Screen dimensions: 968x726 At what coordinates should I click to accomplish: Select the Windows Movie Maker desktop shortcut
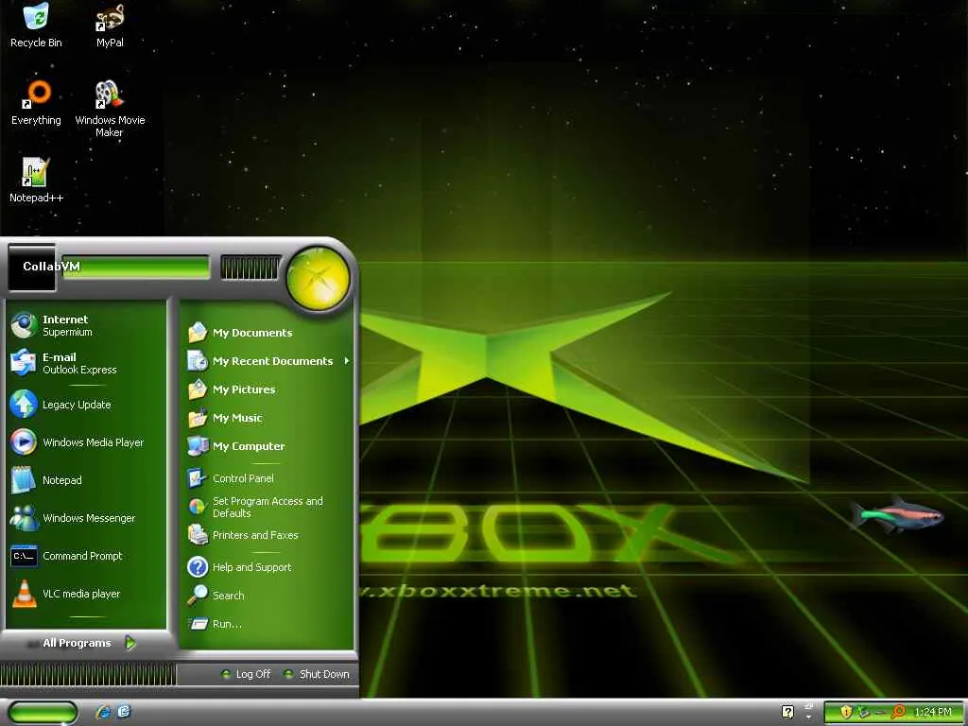[x=110, y=109]
